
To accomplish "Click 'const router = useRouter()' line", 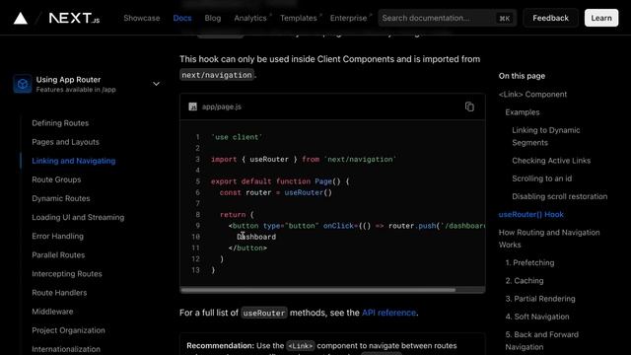I will point(276,192).
